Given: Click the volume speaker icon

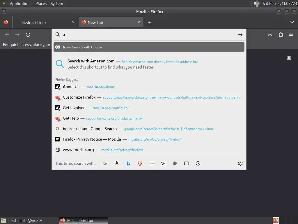Looking at the screenshot, I should 257,3.
